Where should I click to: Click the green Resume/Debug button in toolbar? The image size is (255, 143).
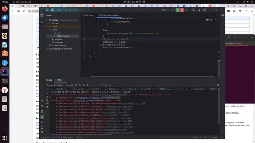tap(178, 10)
